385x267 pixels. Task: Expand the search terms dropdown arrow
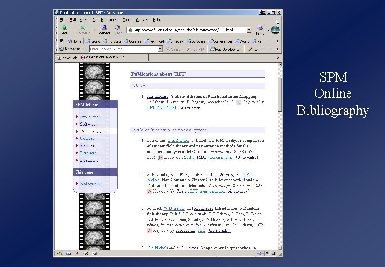(x=160, y=49)
